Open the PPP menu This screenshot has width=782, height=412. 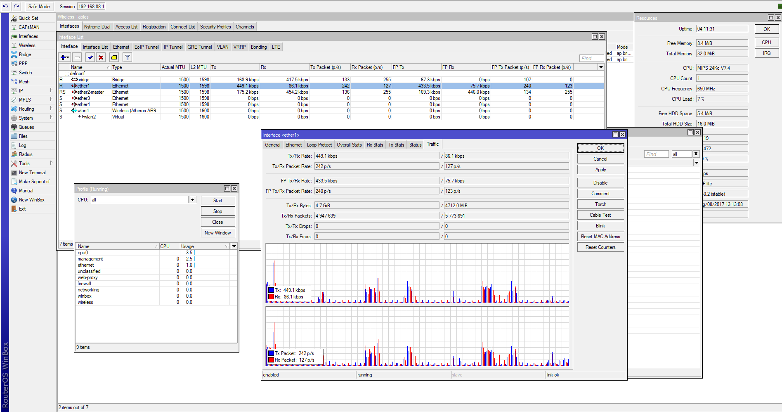23,64
